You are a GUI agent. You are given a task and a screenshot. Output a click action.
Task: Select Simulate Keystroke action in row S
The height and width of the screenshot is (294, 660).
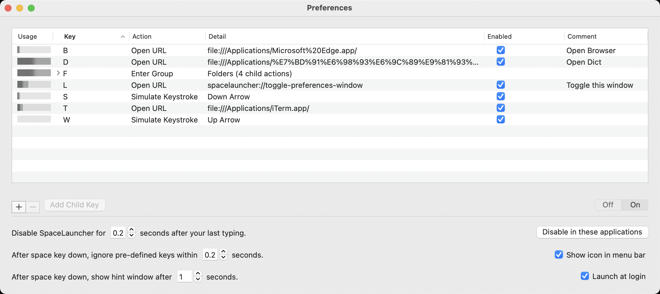[x=164, y=97]
